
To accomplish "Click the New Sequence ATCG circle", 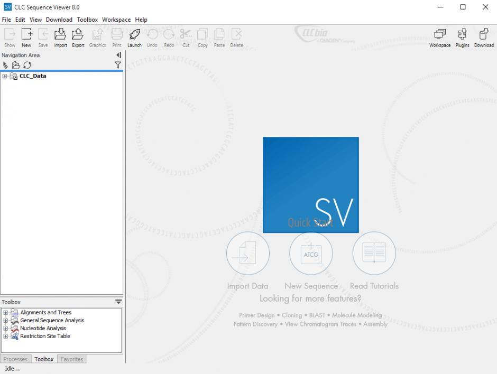I will click(x=311, y=254).
